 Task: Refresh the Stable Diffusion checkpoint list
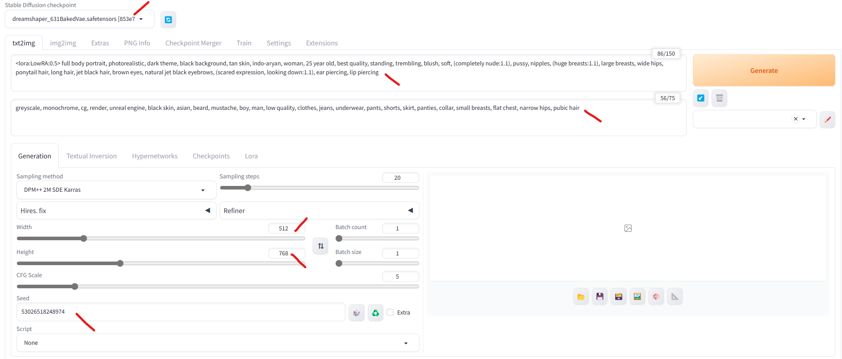tap(168, 20)
